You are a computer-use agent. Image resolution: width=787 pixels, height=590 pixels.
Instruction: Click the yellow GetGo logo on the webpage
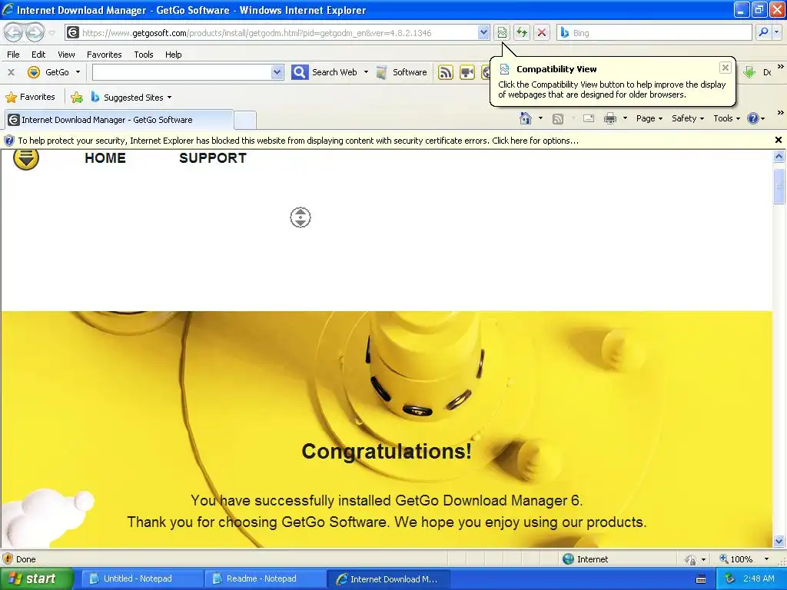click(x=26, y=158)
